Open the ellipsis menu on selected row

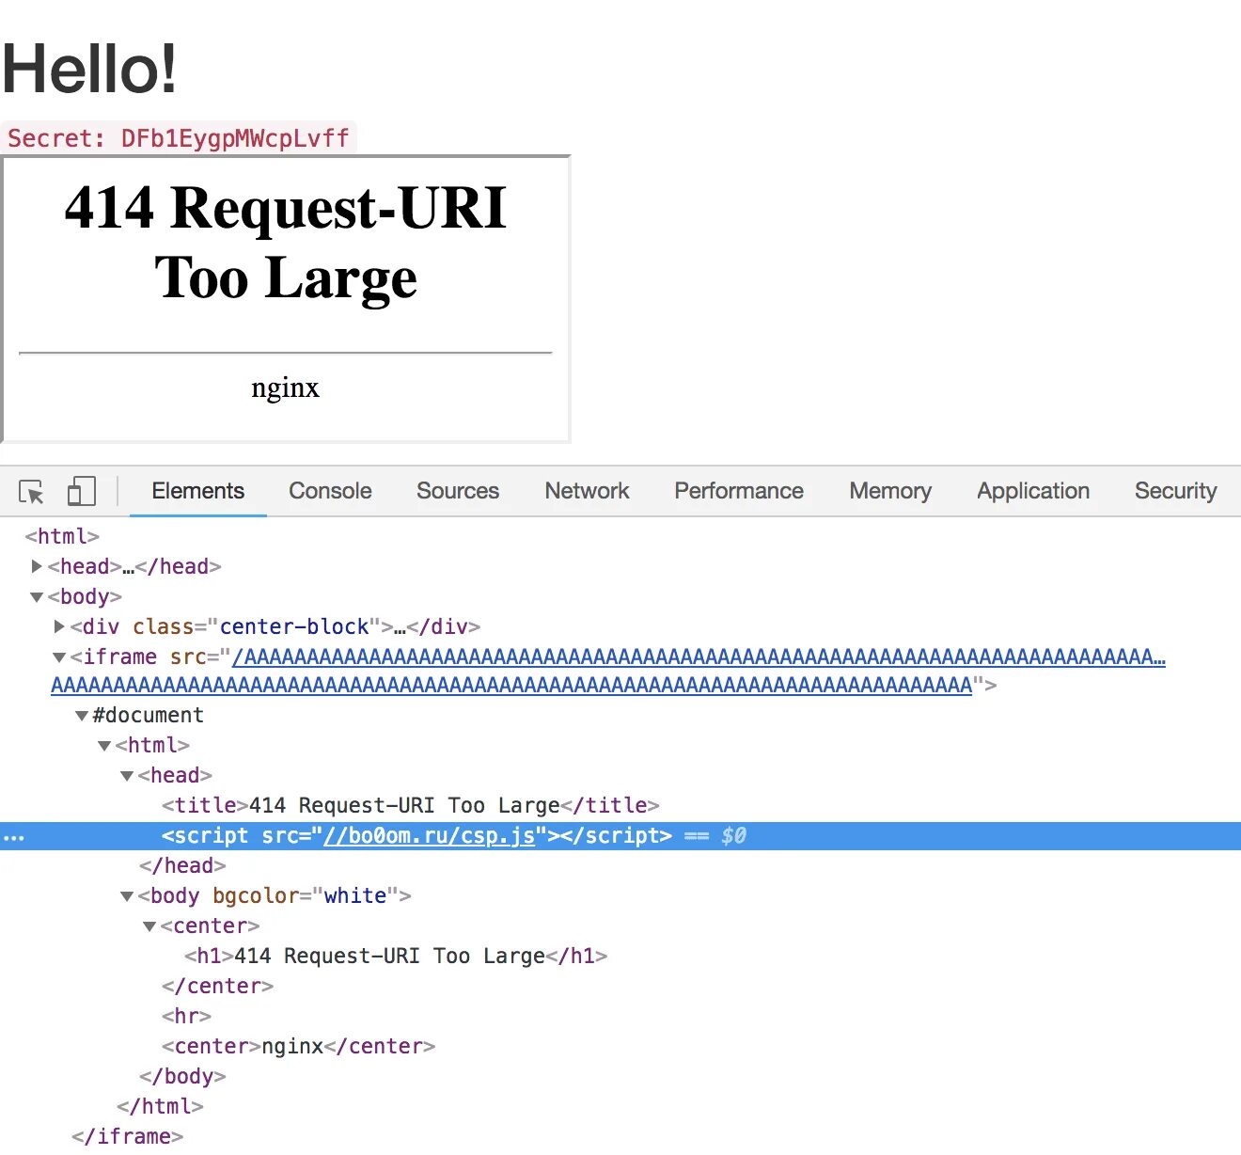[x=14, y=836]
